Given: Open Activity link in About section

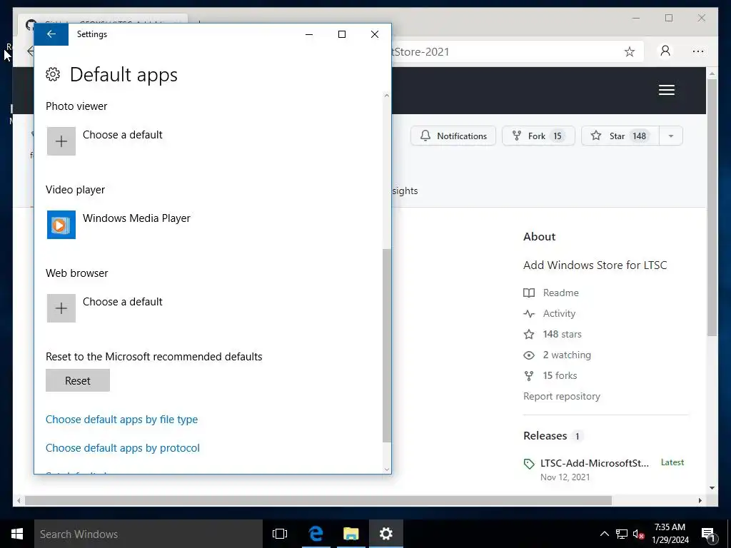Looking at the screenshot, I should pyautogui.click(x=559, y=314).
